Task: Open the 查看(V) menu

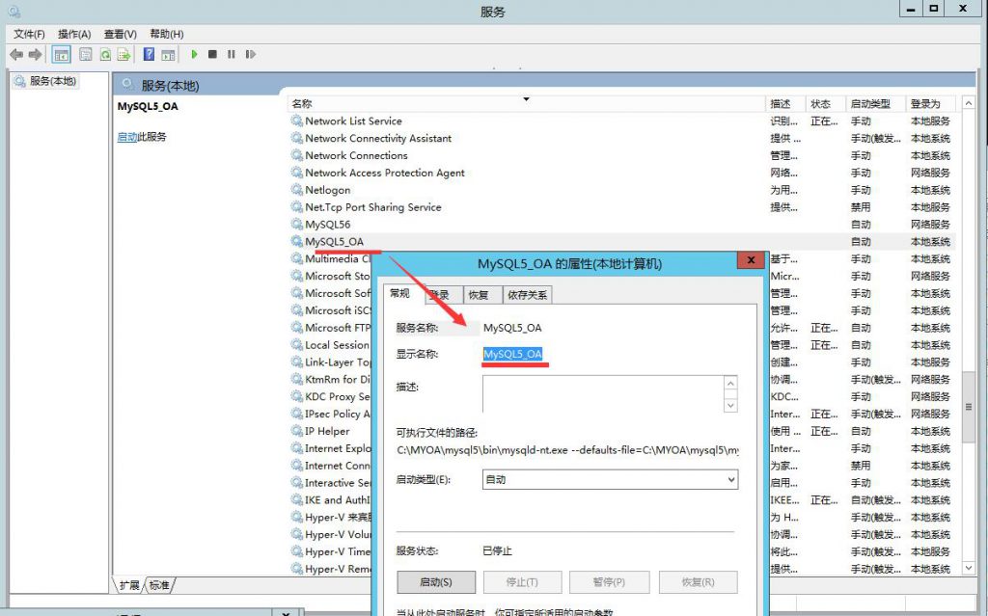Action: click(x=121, y=34)
